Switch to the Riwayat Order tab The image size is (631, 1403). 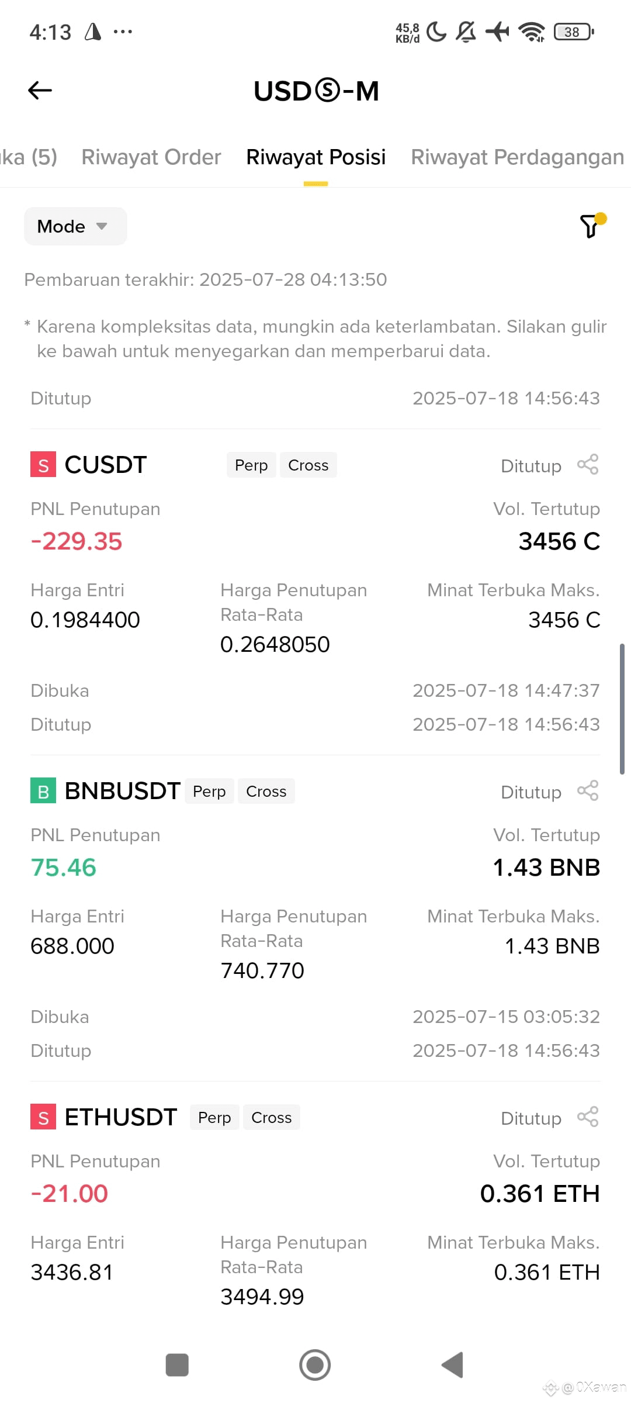pyautogui.click(x=151, y=157)
